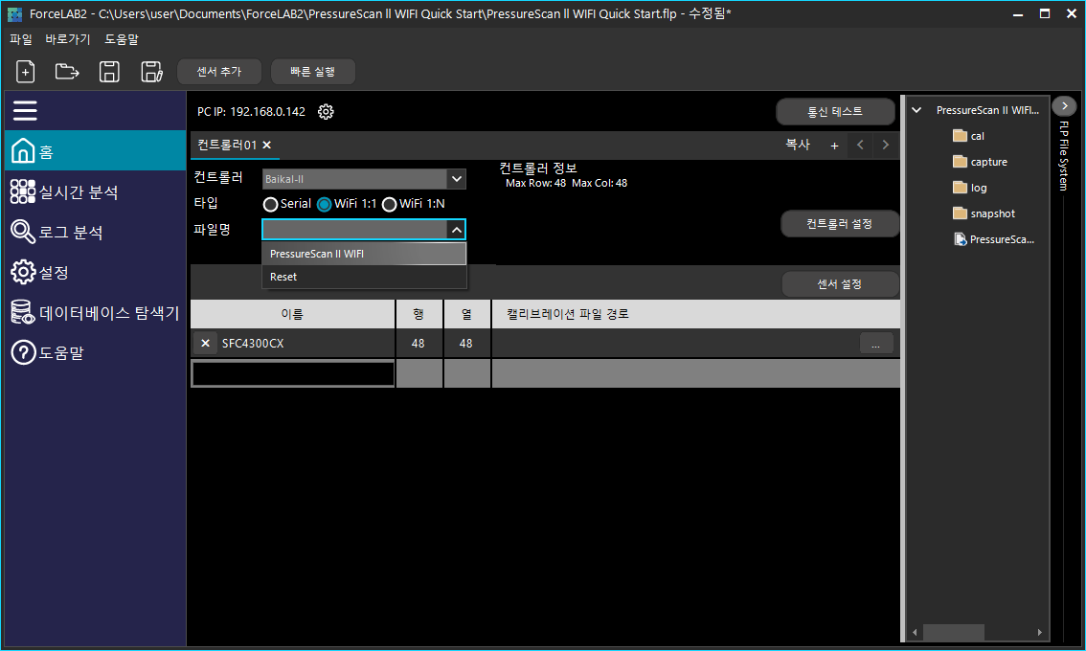Screen dimensions: 1086x651
Task: Click the 빠른 실행 button
Action: click(x=312, y=72)
